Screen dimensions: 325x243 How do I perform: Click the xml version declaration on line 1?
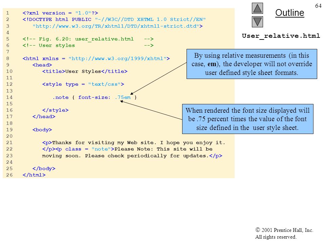(x=60, y=13)
